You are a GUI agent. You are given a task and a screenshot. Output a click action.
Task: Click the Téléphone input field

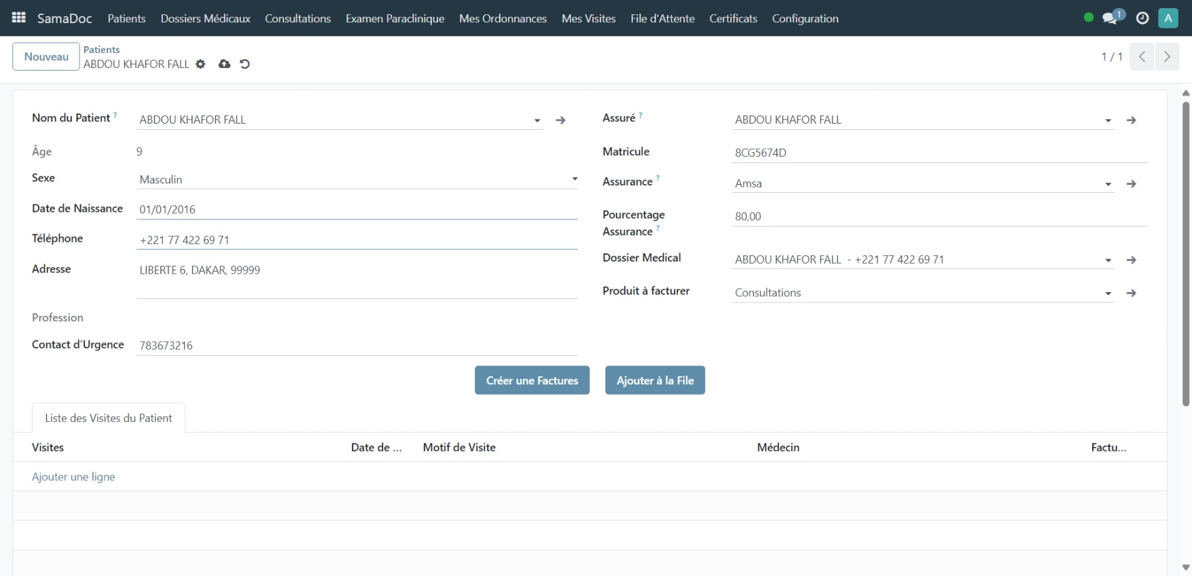[357, 240]
